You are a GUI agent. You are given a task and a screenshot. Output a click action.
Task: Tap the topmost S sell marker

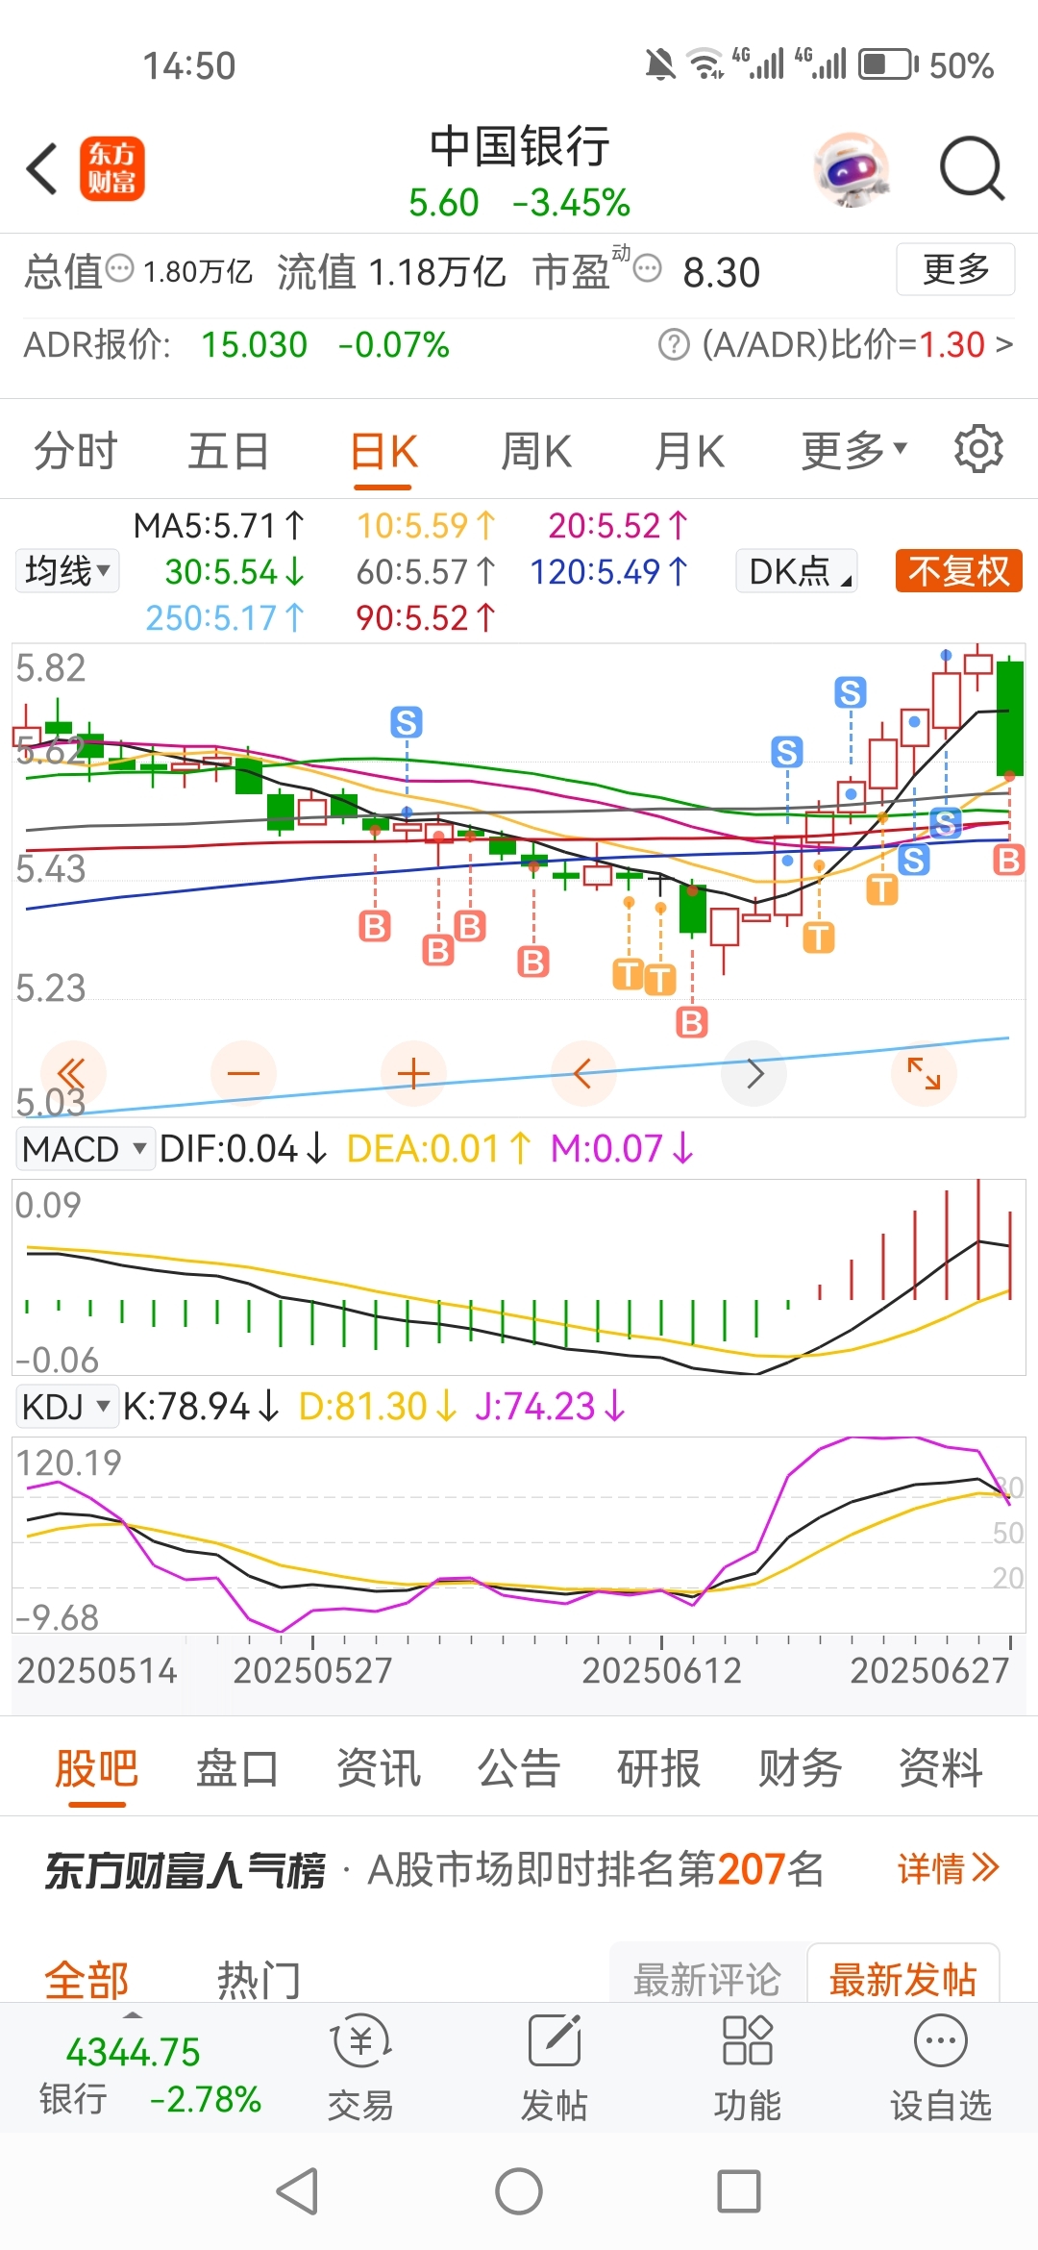[x=851, y=692]
